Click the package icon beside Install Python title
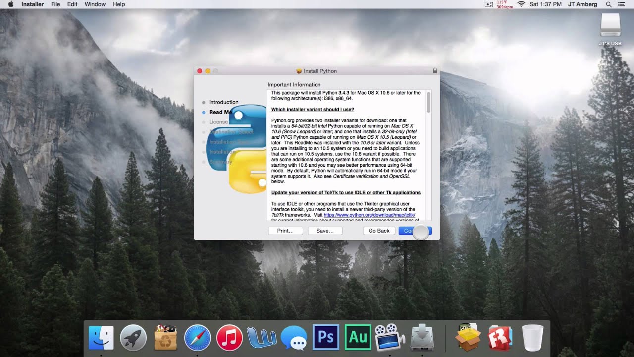634x357 pixels. point(299,71)
